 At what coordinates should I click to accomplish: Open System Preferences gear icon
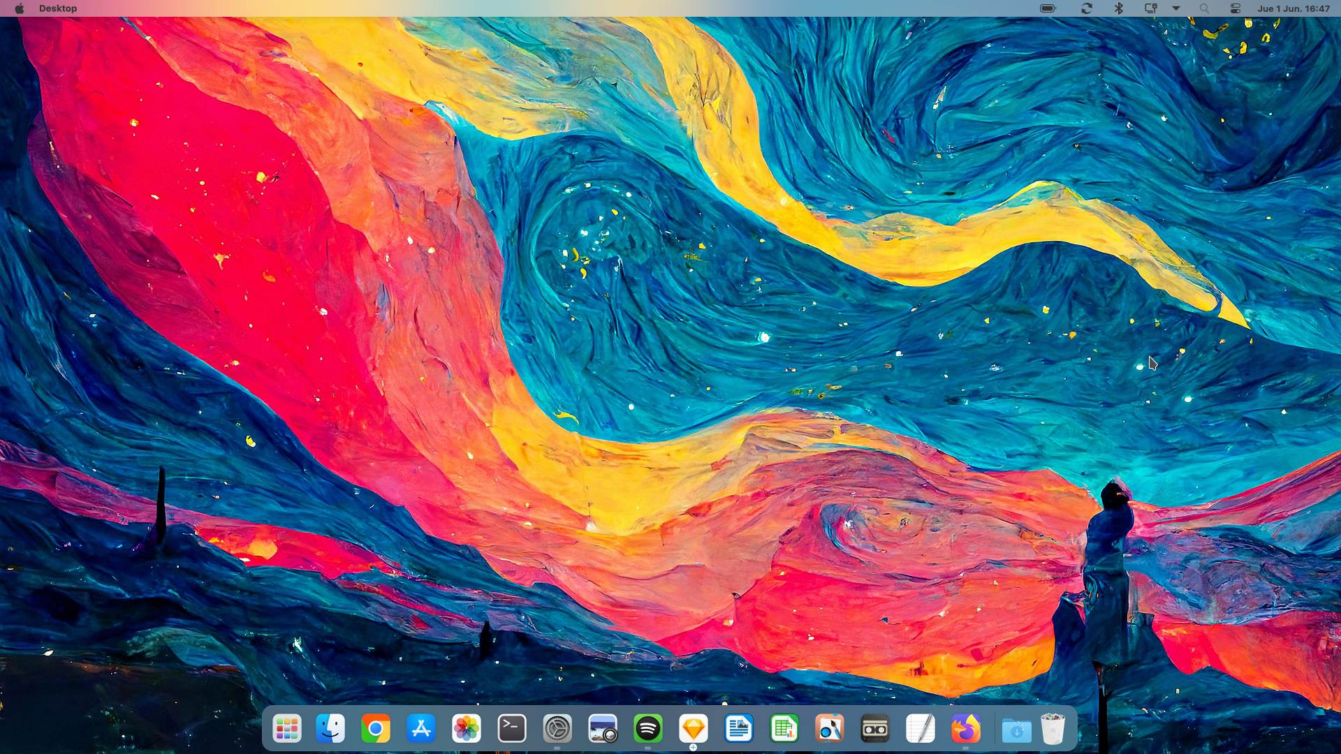tap(557, 729)
